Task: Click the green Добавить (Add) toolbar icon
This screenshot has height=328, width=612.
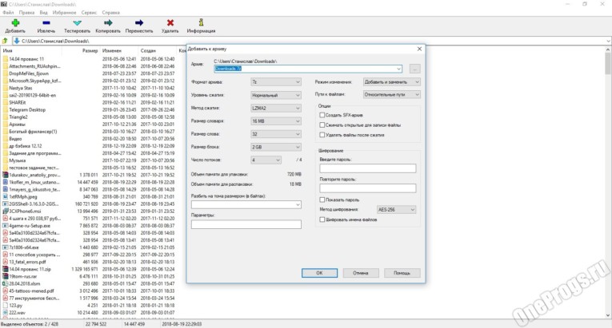Action: [15, 22]
